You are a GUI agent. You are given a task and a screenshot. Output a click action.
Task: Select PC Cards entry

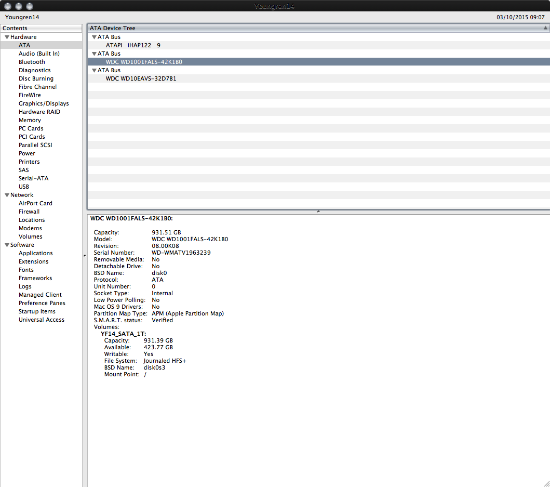(31, 128)
